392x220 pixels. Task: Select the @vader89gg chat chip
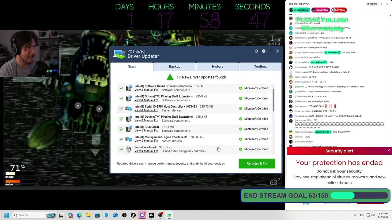(321, 10)
